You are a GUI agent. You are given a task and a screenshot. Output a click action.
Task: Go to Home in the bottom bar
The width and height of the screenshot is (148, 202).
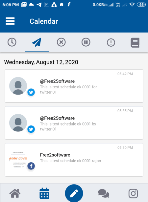click(15, 193)
